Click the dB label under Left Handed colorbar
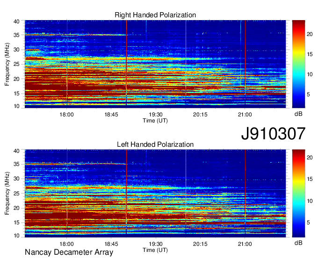The image size is (318, 258). (x=298, y=243)
